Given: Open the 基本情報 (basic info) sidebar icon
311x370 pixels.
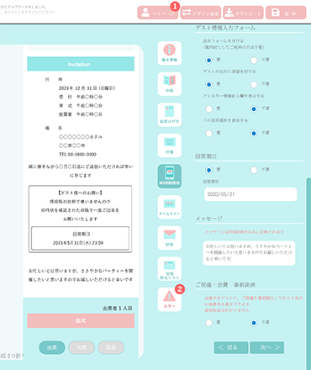Looking at the screenshot, I should (170, 53).
